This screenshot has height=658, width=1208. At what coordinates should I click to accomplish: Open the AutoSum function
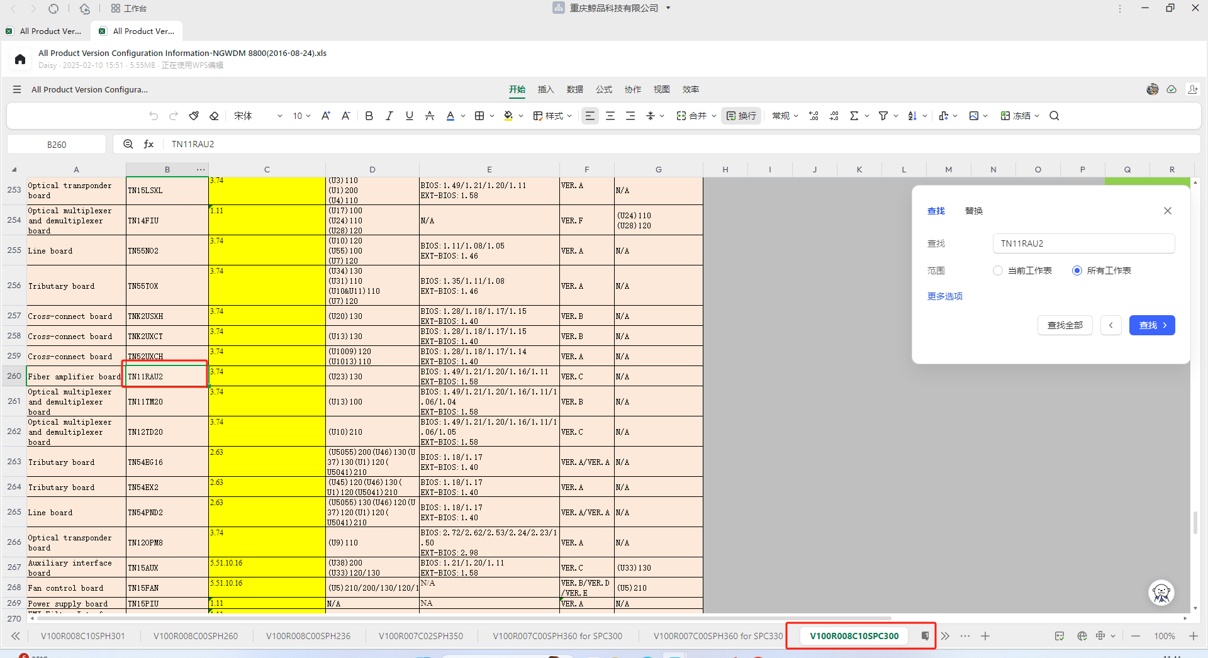pos(854,116)
